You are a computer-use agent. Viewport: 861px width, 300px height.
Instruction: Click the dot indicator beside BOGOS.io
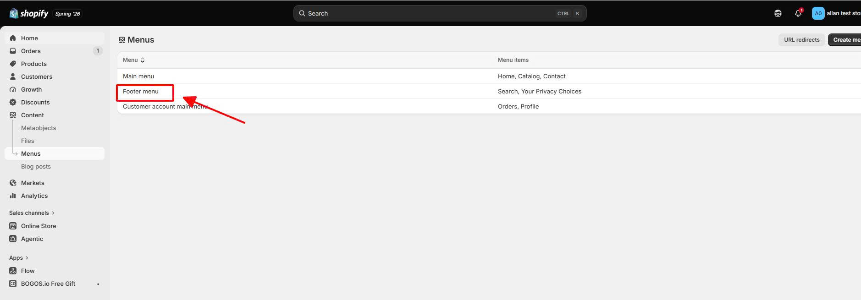98,284
